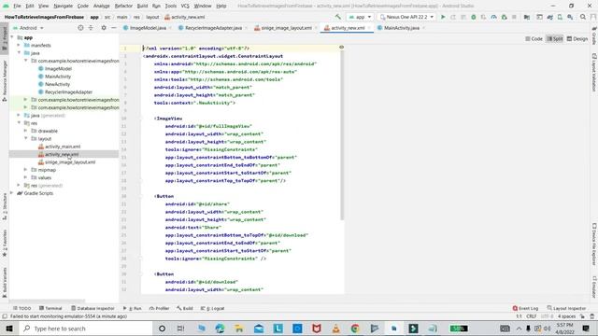
Task: Open Chrome from the taskbar
Action: 355,329
